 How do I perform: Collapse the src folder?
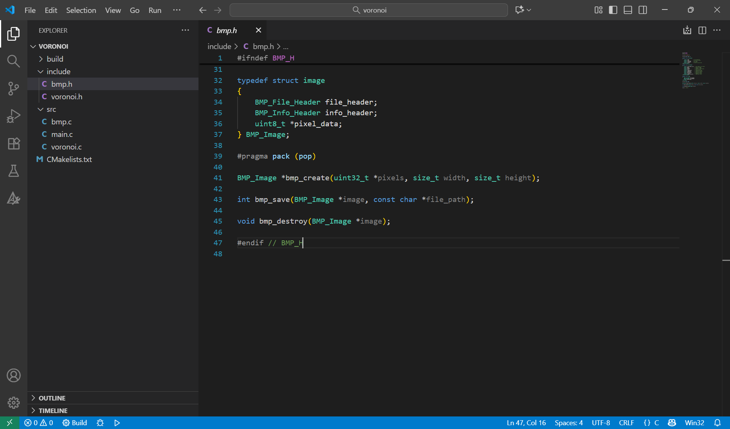(x=51, y=109)
